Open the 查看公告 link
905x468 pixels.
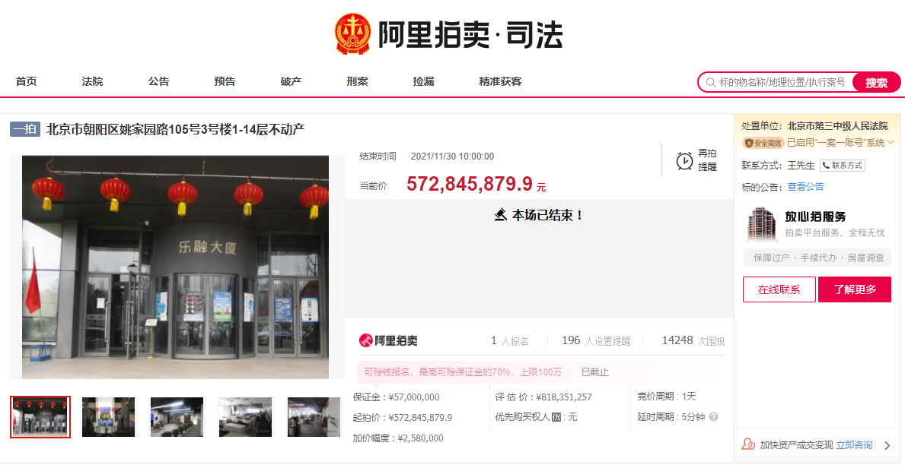click(805, 186)
